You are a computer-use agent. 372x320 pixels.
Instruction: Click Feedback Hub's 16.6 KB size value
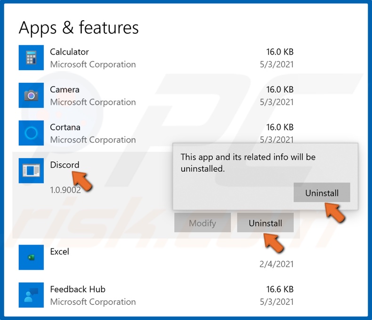[280, 289]
